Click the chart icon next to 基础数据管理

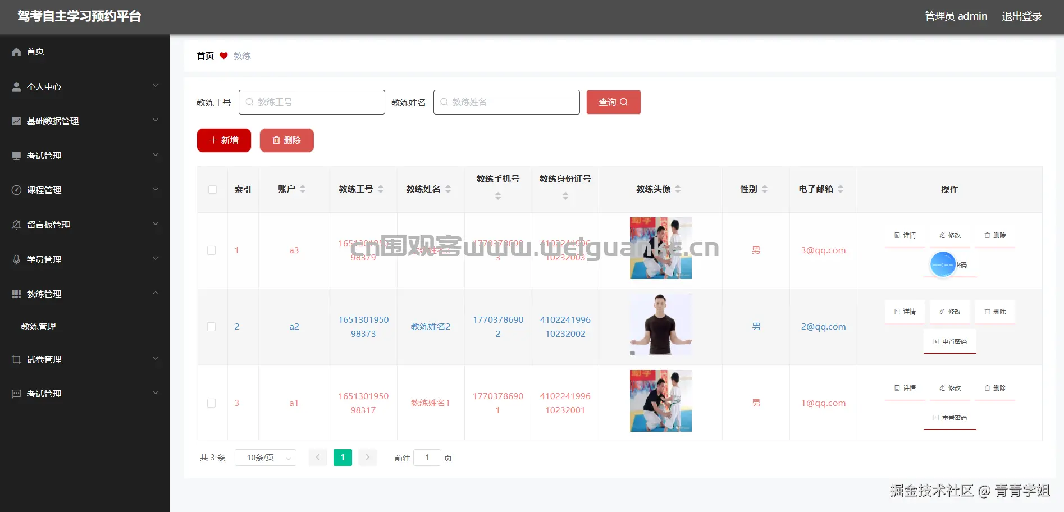click(16, 121)
